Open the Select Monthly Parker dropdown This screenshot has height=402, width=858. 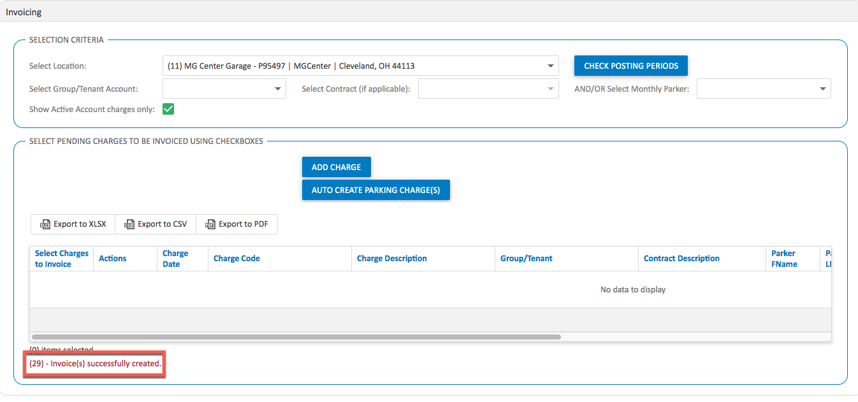[824, 88]
